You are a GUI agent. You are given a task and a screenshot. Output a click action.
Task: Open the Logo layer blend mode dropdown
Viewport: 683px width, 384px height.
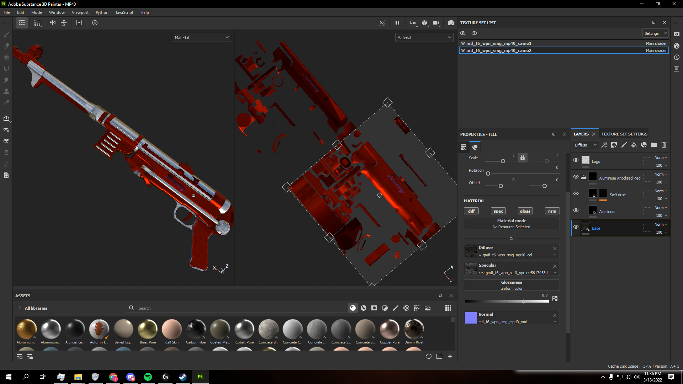point(661,158)
